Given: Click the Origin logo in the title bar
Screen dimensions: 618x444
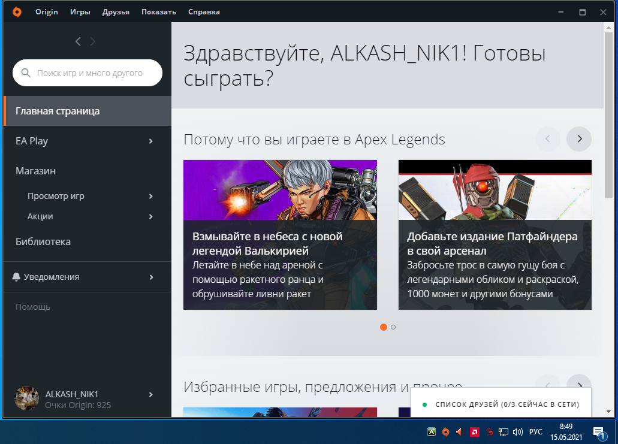Looking at the screenshot, I should (17, 12).
